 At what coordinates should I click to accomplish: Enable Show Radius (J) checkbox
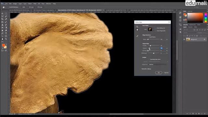tap(156, 28)
